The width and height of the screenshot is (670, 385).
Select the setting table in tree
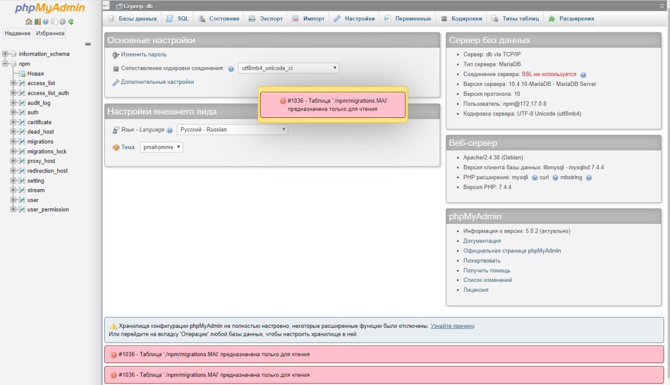[36, 181]
